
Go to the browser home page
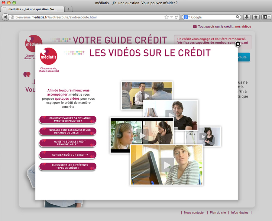tap(256, 17)
